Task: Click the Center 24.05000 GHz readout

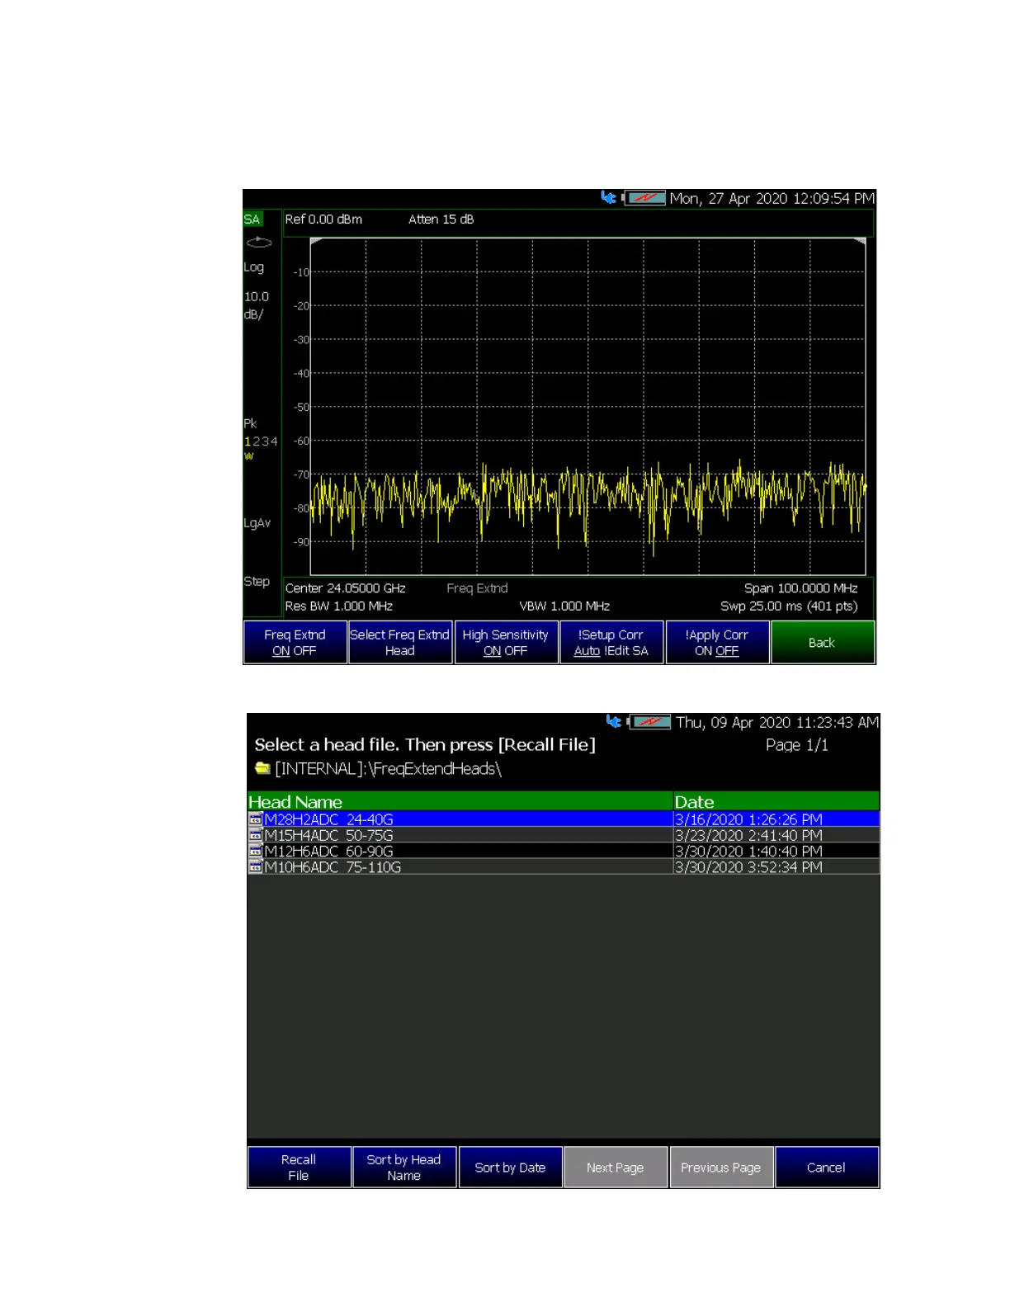Action: [346, 588]
